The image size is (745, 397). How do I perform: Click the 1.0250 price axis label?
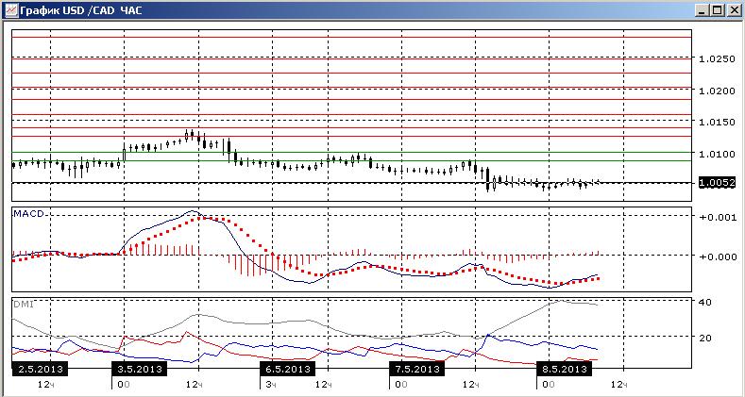(x=718, y=58)
